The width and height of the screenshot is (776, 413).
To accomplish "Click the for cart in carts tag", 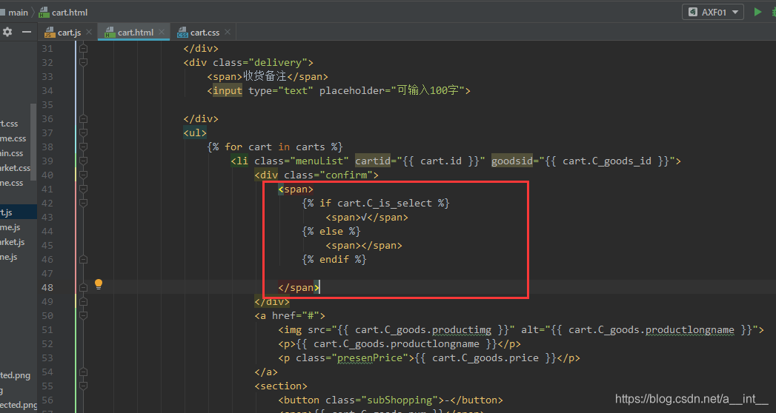I will coord(275,147).
